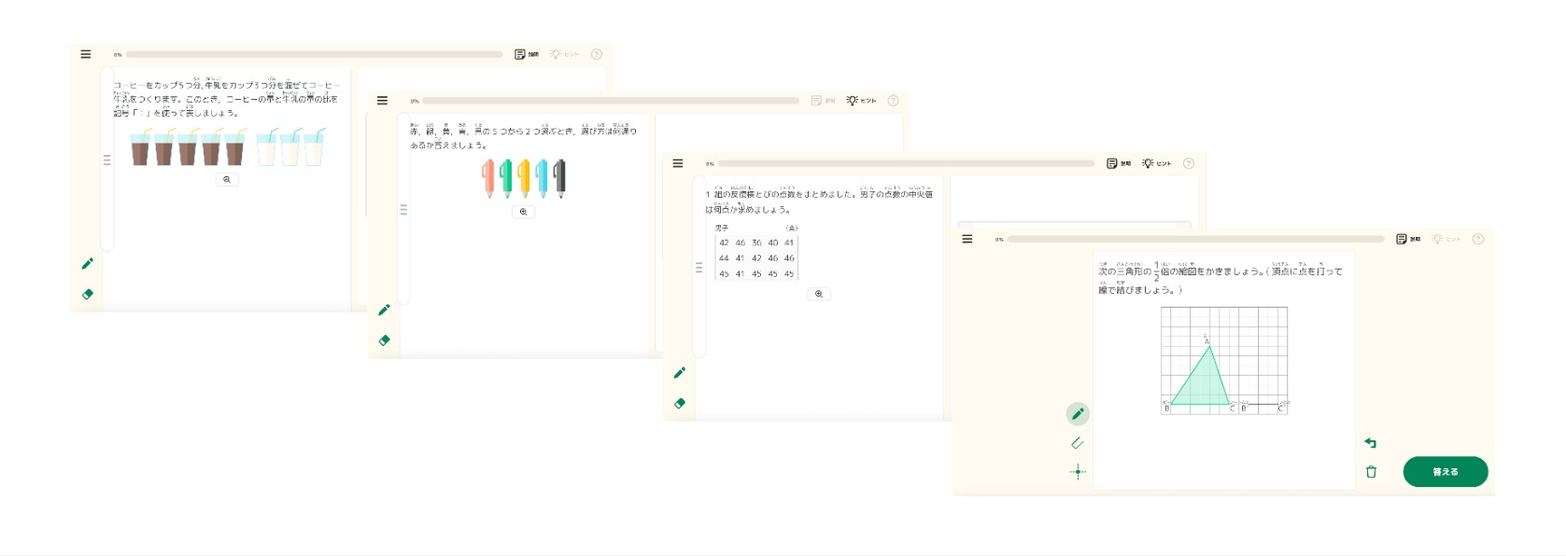The image size is (1566, 556).
Task: Zoom in on the coffee cups image
Action: coord(227,179)
